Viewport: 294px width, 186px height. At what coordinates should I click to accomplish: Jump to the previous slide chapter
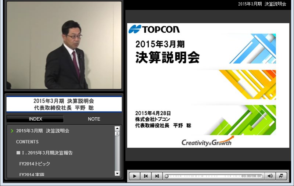[146, 176]
